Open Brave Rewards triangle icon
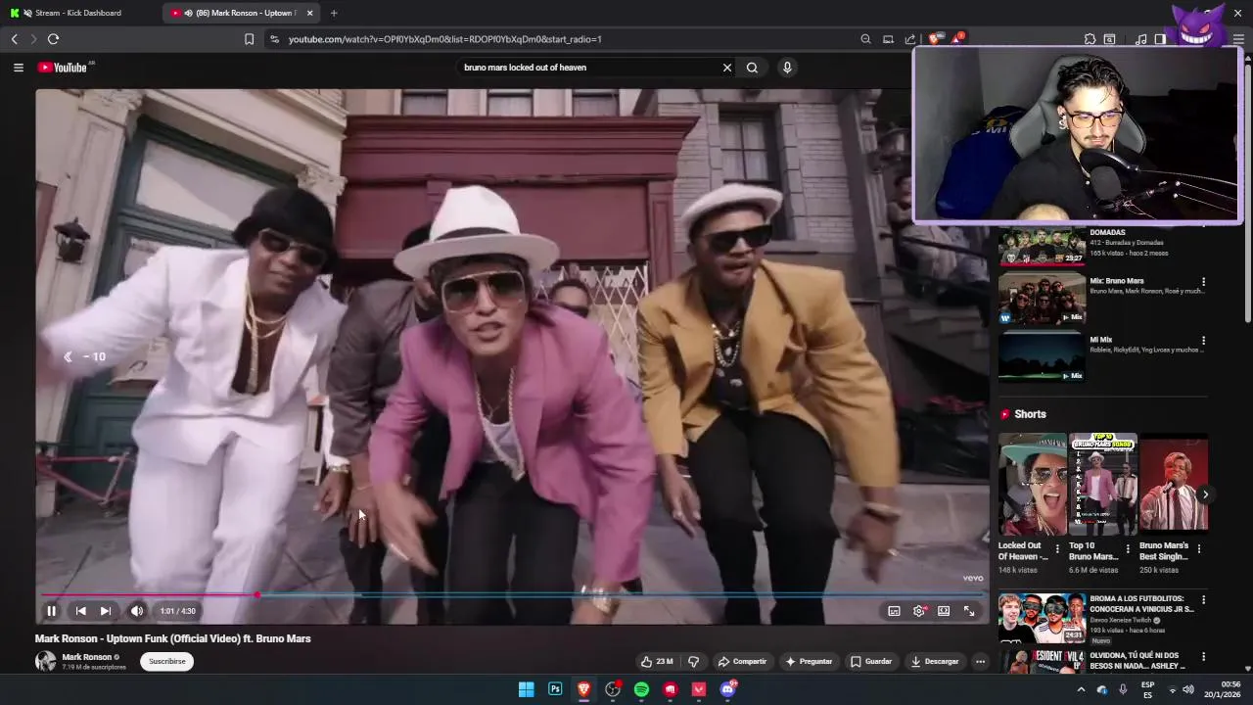Screen dimensions: 1253x705 click(957, 39)
